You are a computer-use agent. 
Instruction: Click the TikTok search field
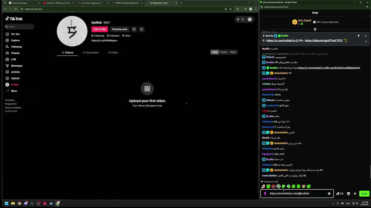click(19, 27)
